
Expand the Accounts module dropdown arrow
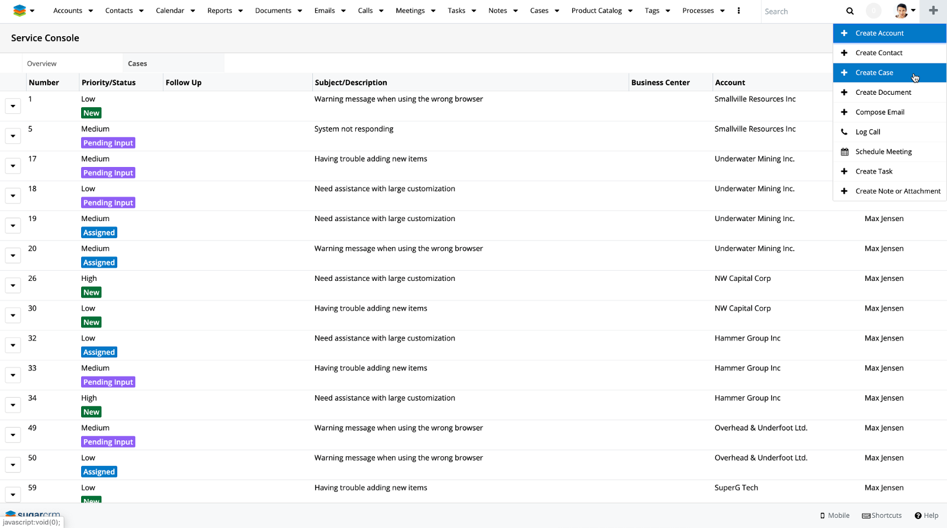tap(91, 11)
